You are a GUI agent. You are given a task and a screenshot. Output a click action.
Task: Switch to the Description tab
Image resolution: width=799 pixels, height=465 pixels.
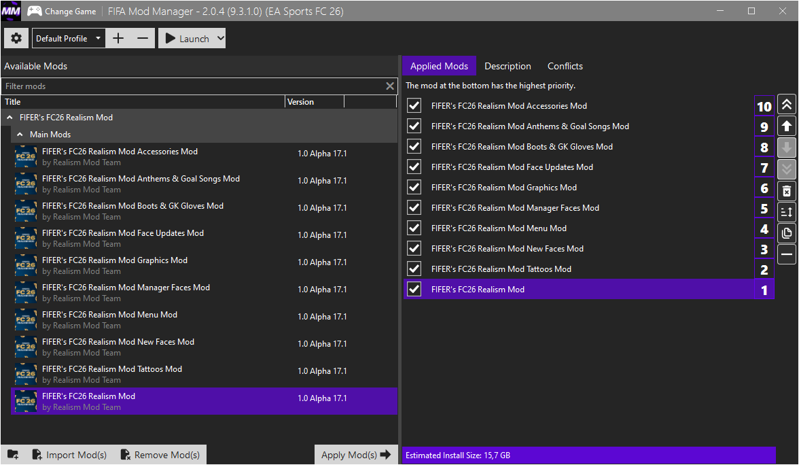point(508,66)
